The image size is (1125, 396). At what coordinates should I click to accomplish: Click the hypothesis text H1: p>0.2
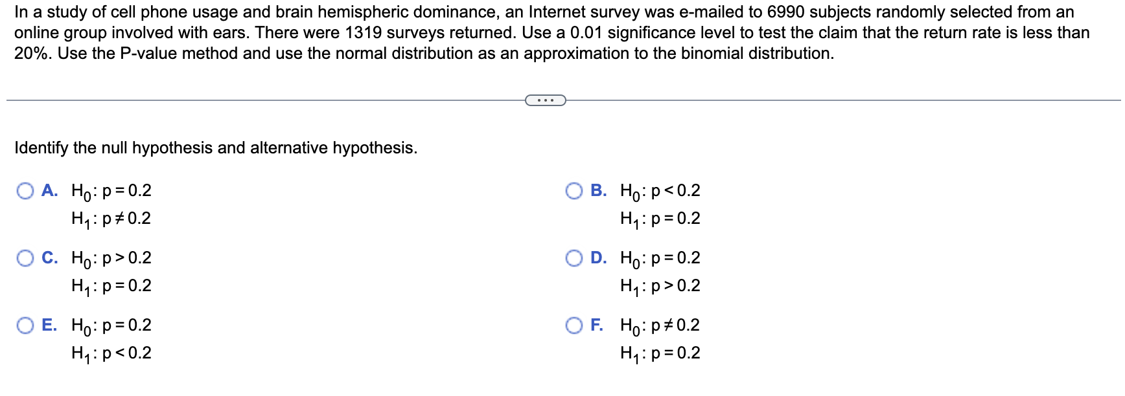[660, 286]
